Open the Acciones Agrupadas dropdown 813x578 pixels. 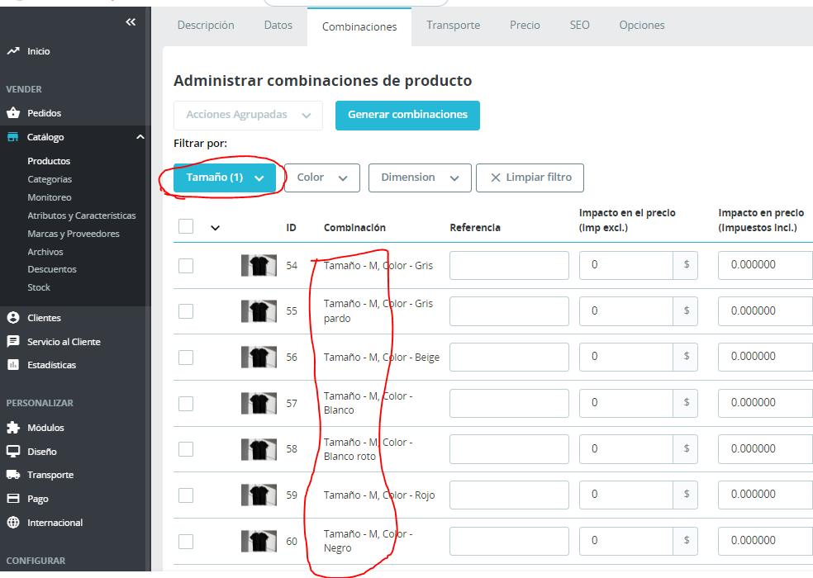[x=249, y=115]
